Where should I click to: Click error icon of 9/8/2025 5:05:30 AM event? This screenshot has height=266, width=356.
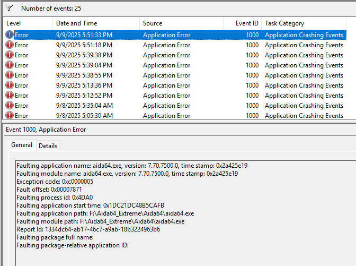[x=10, y=115]
